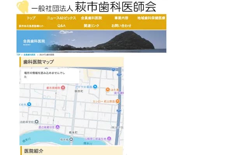Click the orange はた満 restaurant marker
This screenshot has height=155, width=249.
[x=108, y=90]
